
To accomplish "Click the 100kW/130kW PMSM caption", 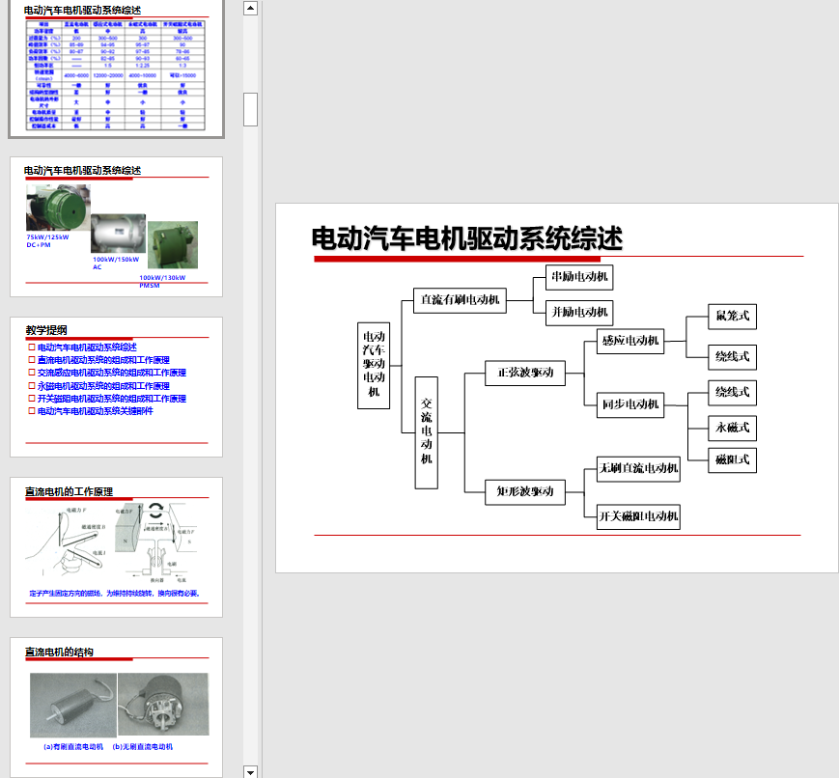I will coord(162,282).
